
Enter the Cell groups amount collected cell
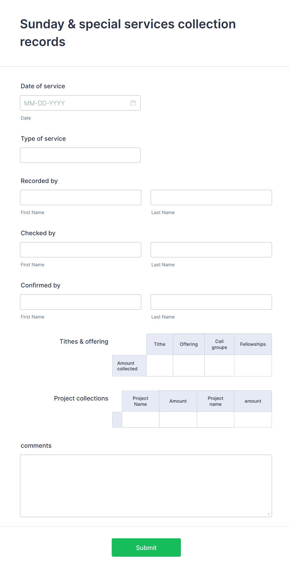pos(219,366)
